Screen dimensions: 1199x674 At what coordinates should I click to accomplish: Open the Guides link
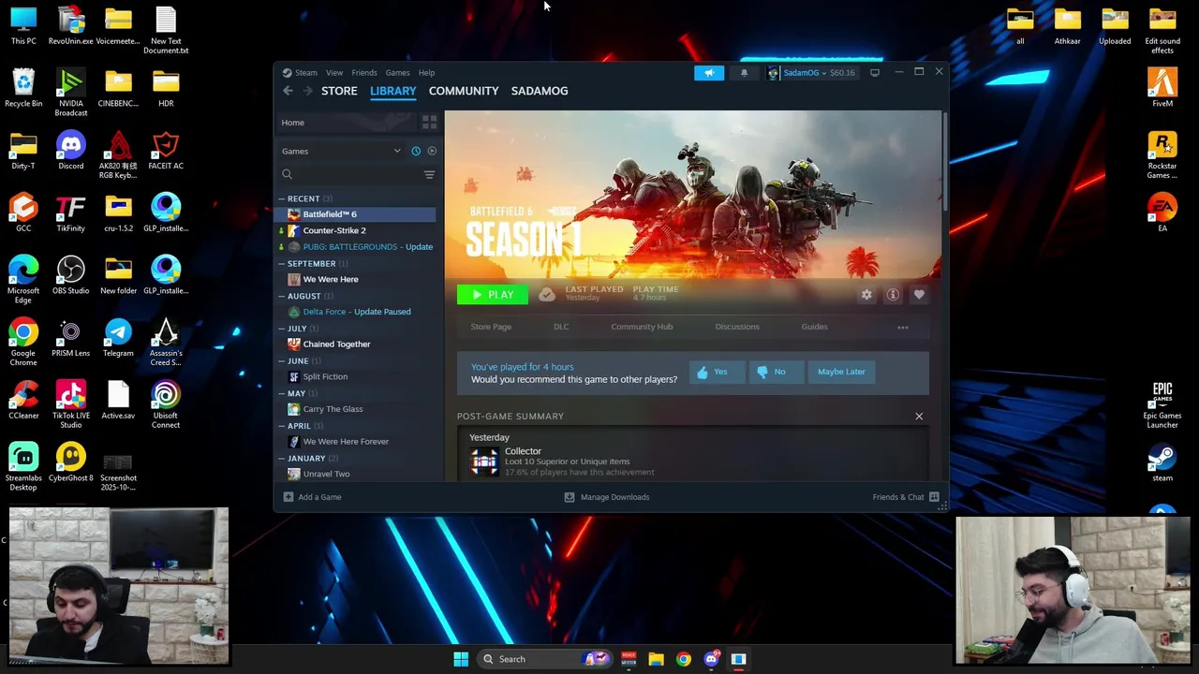814,327
